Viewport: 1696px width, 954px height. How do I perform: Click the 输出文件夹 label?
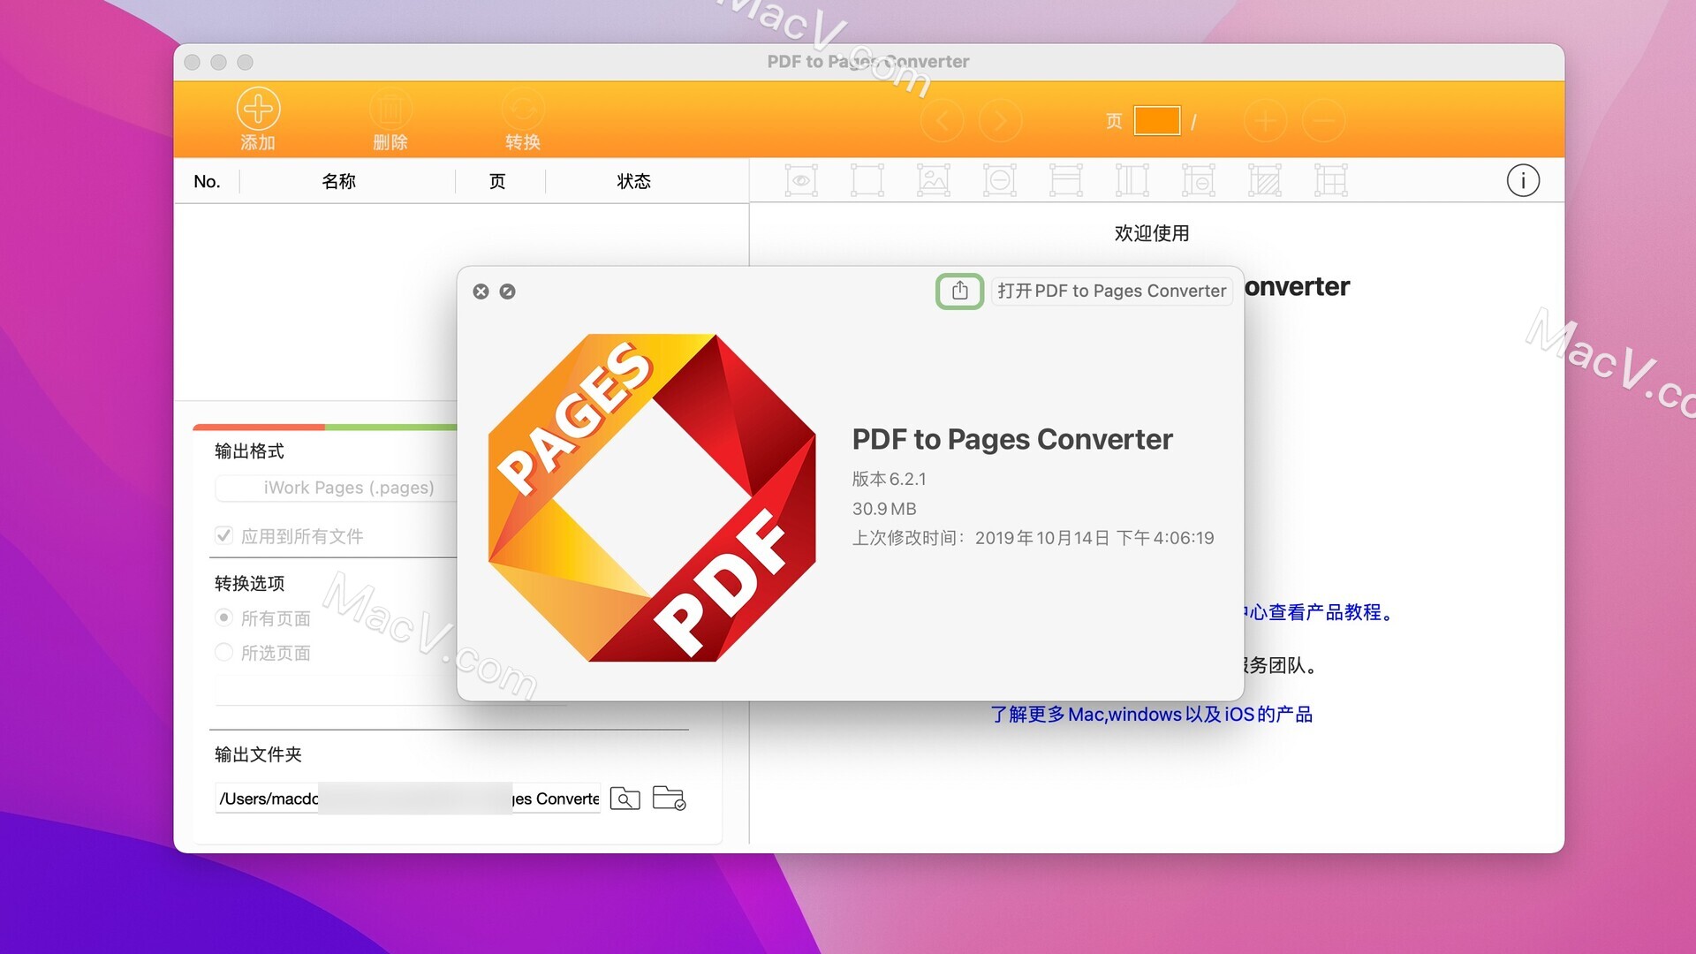(x=258, y=754)
